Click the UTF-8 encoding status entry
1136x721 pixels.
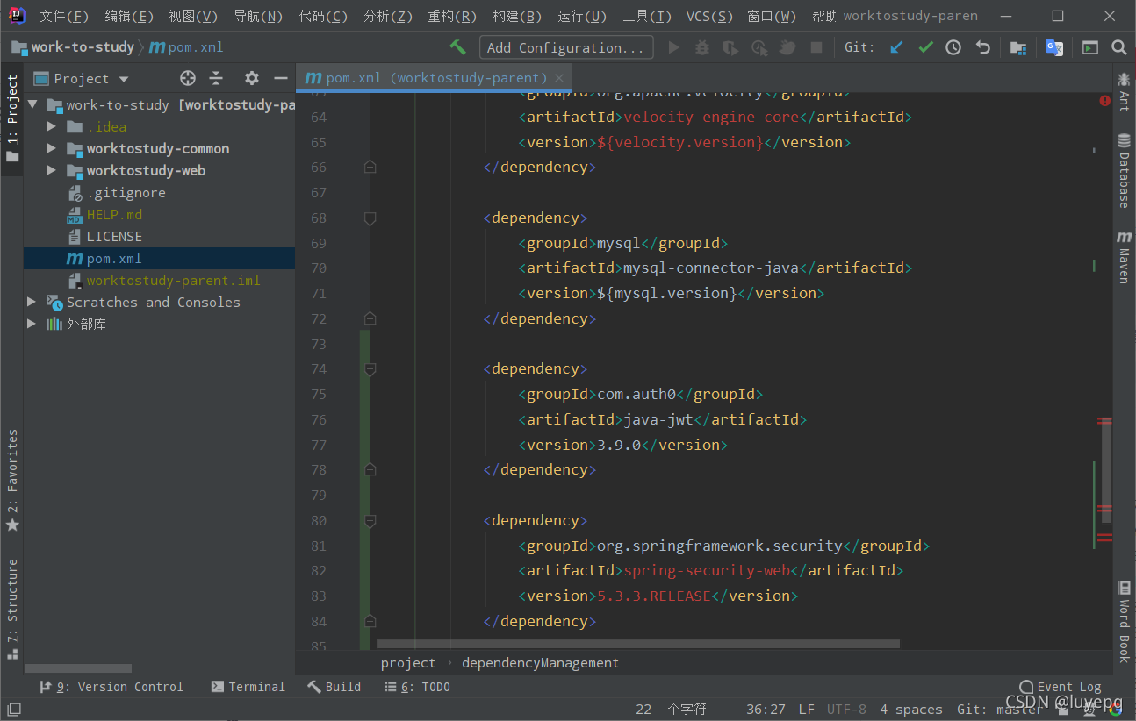point(846,710)
